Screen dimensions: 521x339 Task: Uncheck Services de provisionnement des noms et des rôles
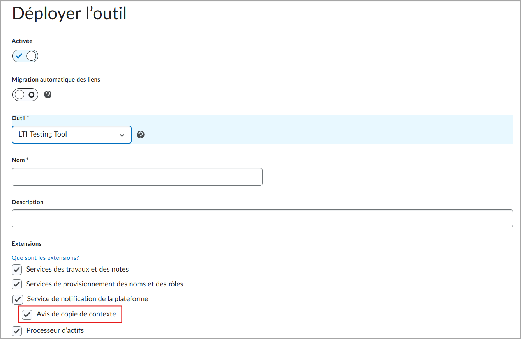coord(17,284)
